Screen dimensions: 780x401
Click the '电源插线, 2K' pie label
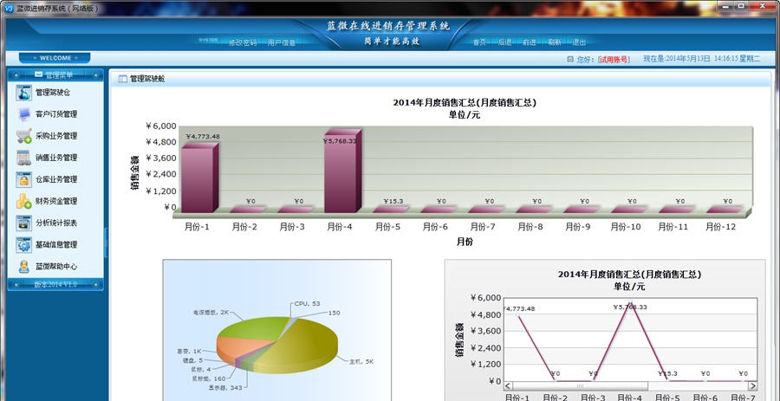pos(211,313)
